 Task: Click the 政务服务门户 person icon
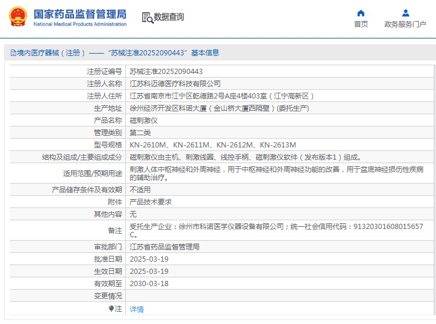tap(405, 13)
